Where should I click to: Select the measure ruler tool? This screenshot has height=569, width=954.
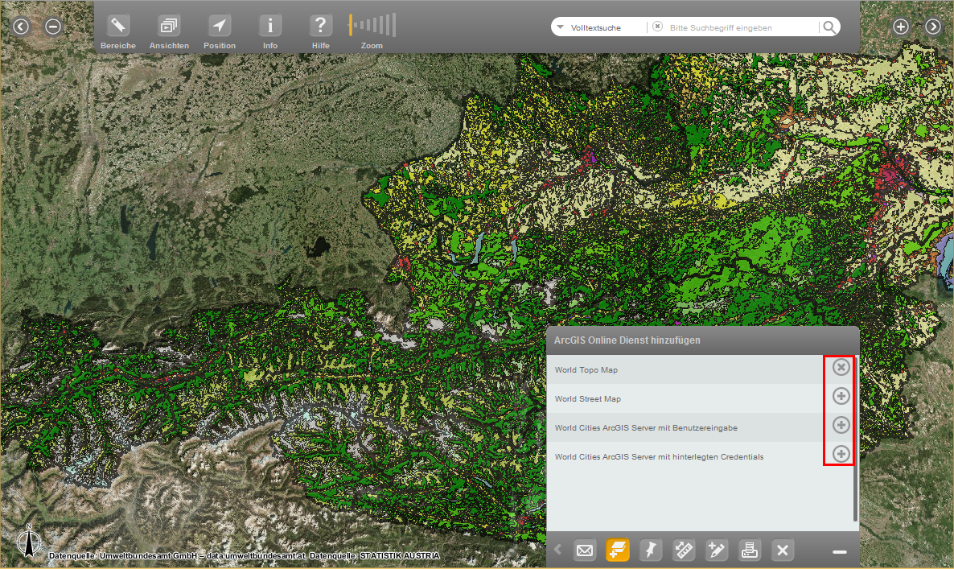[x=684, y=550]
